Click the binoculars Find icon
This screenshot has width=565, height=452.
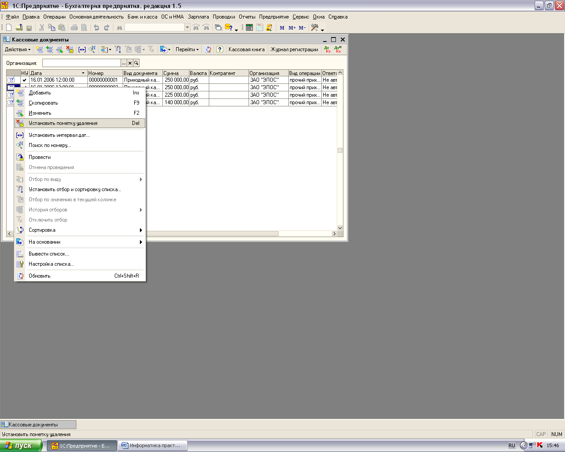(x=119, y=27)
